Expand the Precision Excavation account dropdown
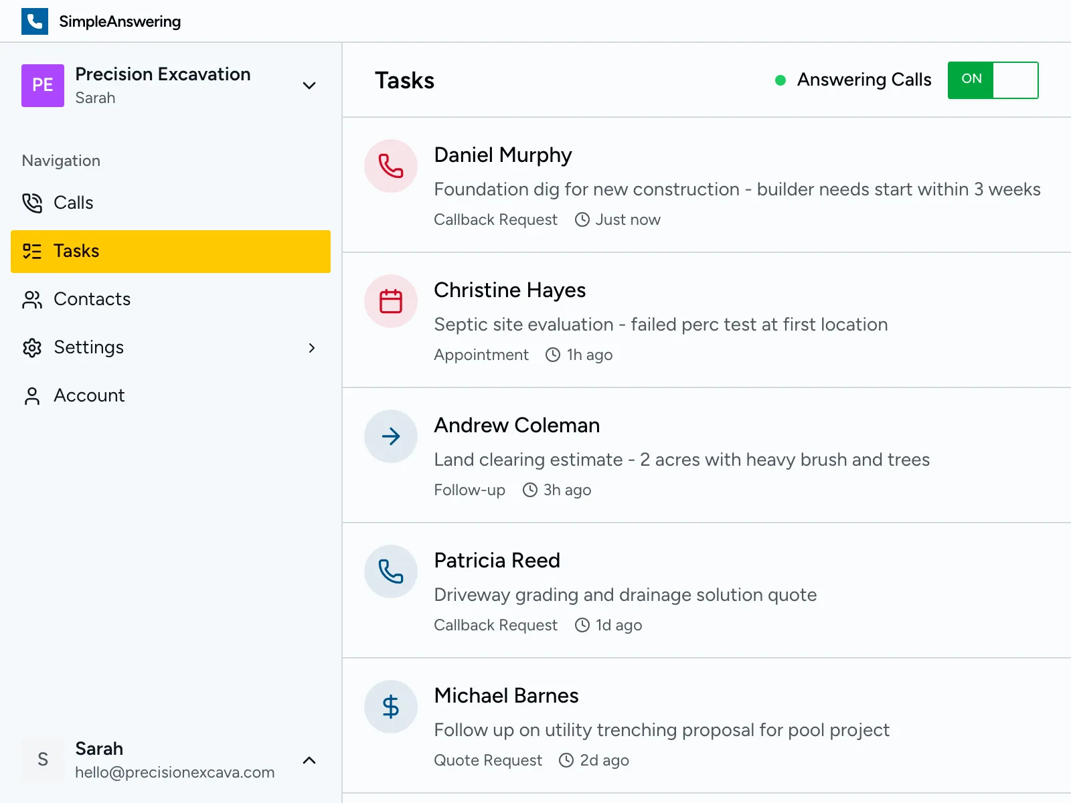 (309, 86)
